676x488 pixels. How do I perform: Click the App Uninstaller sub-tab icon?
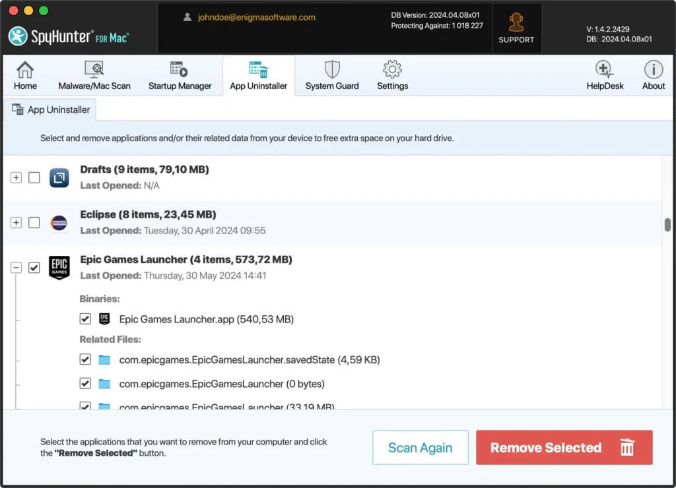(18, 109)
